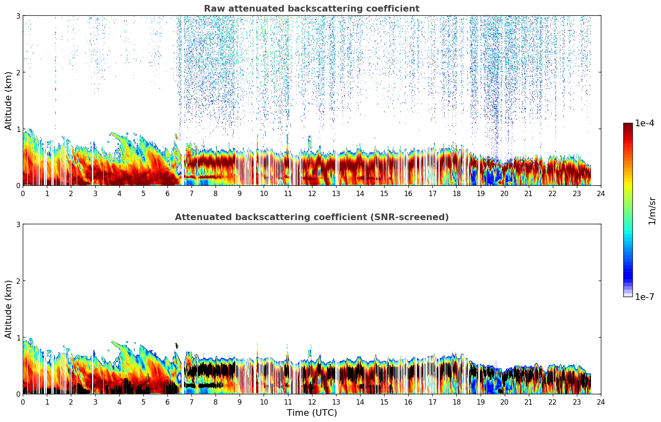Click time tick "0" under the raw plot
This screenshot has height=422, width=661.
tap(23, 193)
